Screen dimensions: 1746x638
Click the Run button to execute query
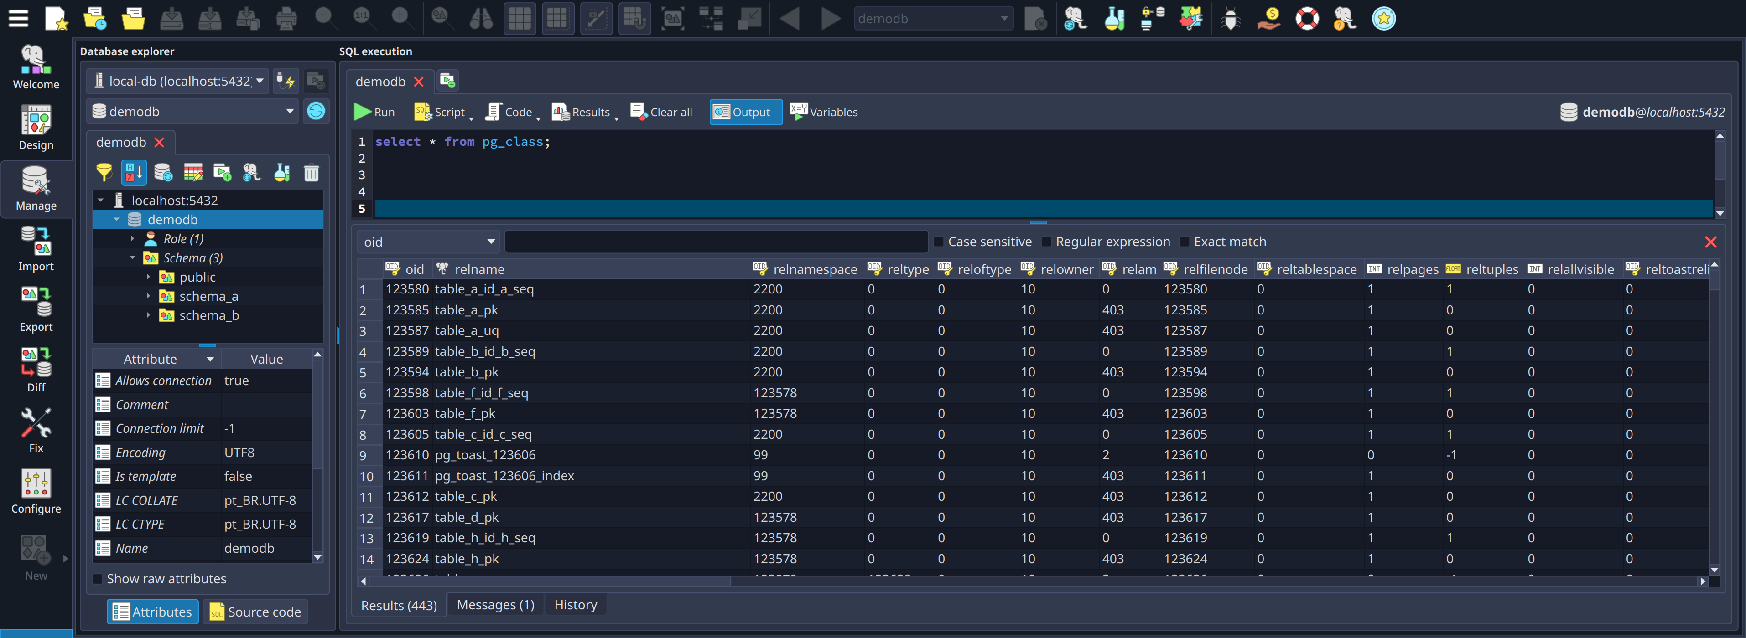[x=374, y=112]
